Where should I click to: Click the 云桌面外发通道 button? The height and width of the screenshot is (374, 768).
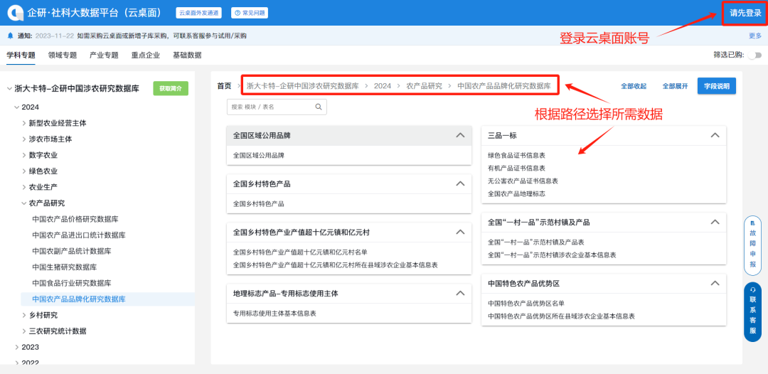coord(198,13)
